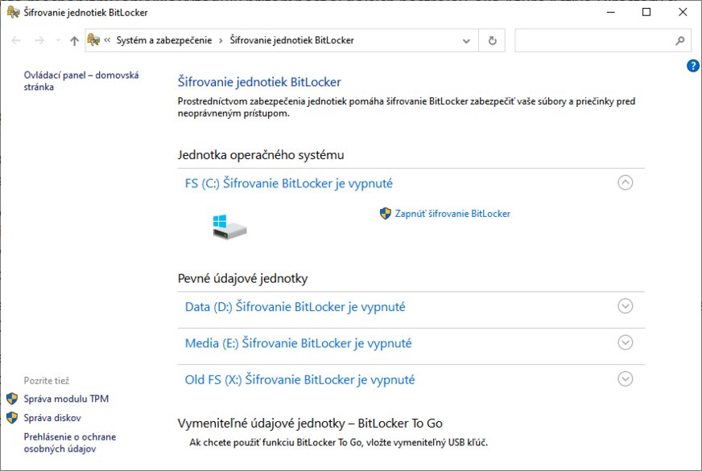Click shield icon next to Správa modulu TPM
The width and height of the screenshot is (702, 471).
pyautogui.click(x=11, y=399)
